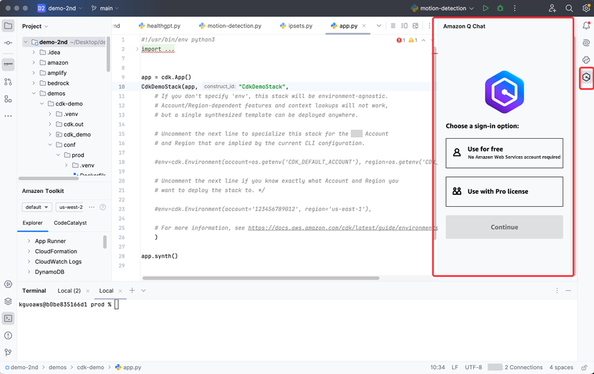Open the Commit tool window icon
Viewport: 594px width, 374px height.
8,43
